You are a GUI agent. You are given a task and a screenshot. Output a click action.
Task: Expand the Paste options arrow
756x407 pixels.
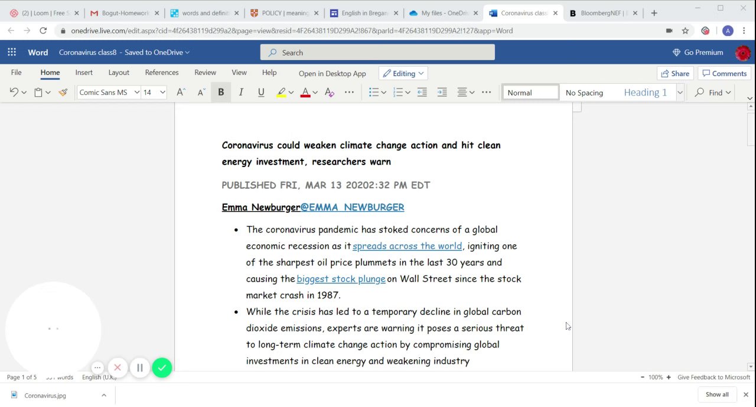coord(48,93)
